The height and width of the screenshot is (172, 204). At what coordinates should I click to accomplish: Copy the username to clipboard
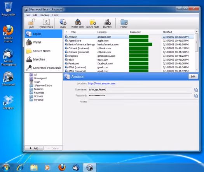[x=196, y=90]
